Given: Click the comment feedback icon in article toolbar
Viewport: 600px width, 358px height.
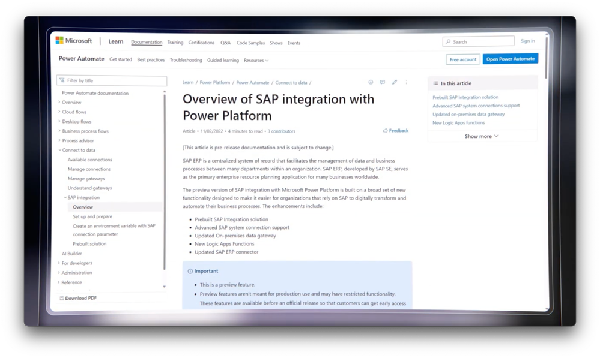Looking at the screenshot, I should pyautogui.click(x=382, y=82).
